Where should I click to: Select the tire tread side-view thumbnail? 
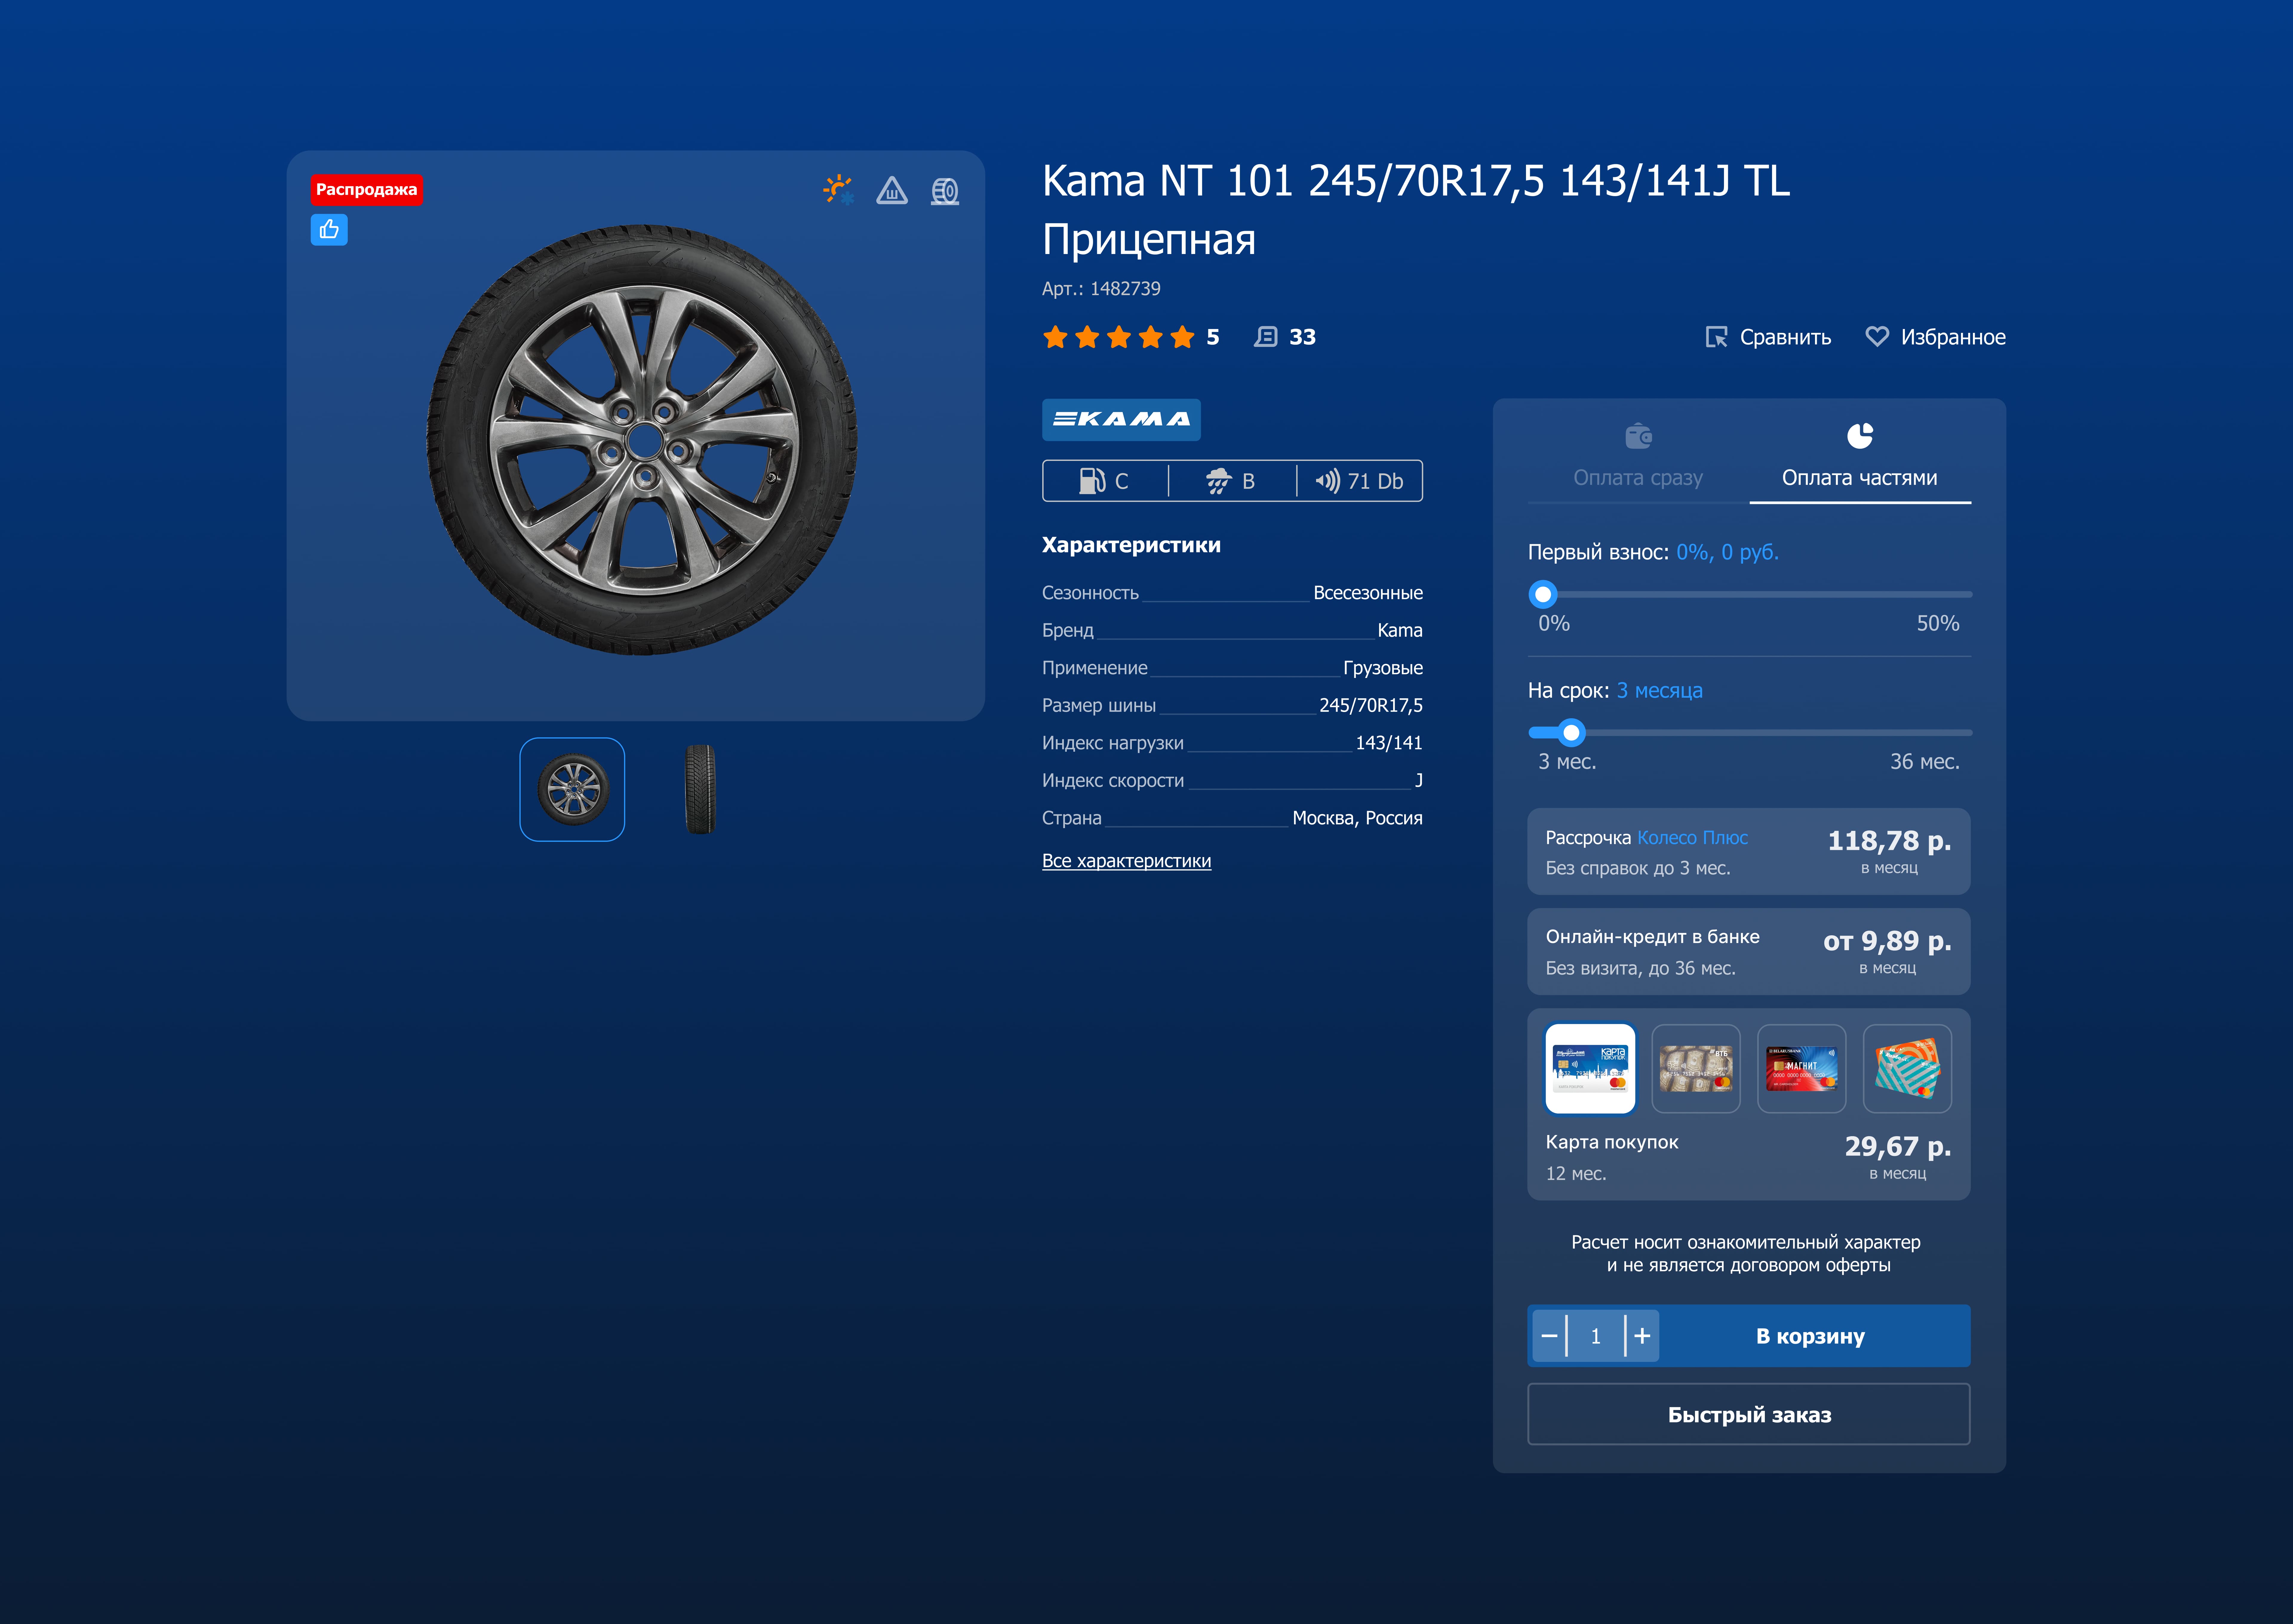click(700, 789)
